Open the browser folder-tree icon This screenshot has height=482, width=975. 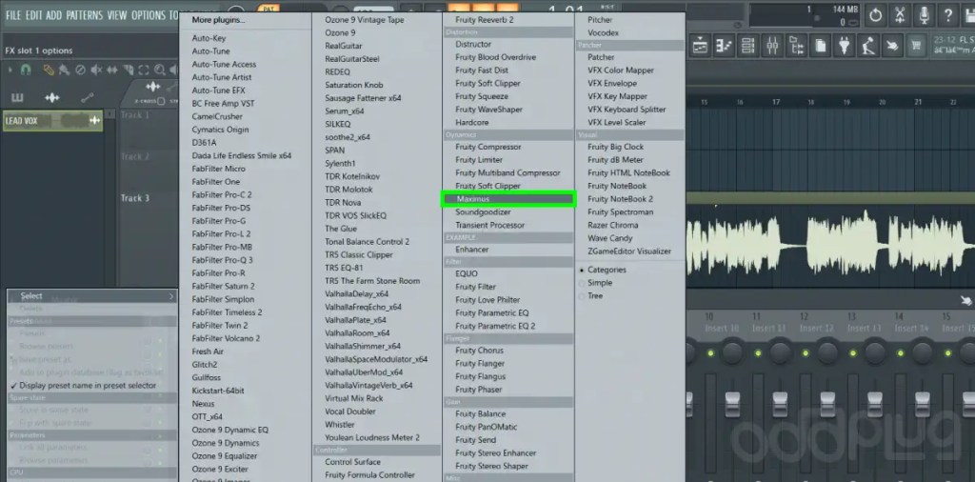(x=797, y=46)
